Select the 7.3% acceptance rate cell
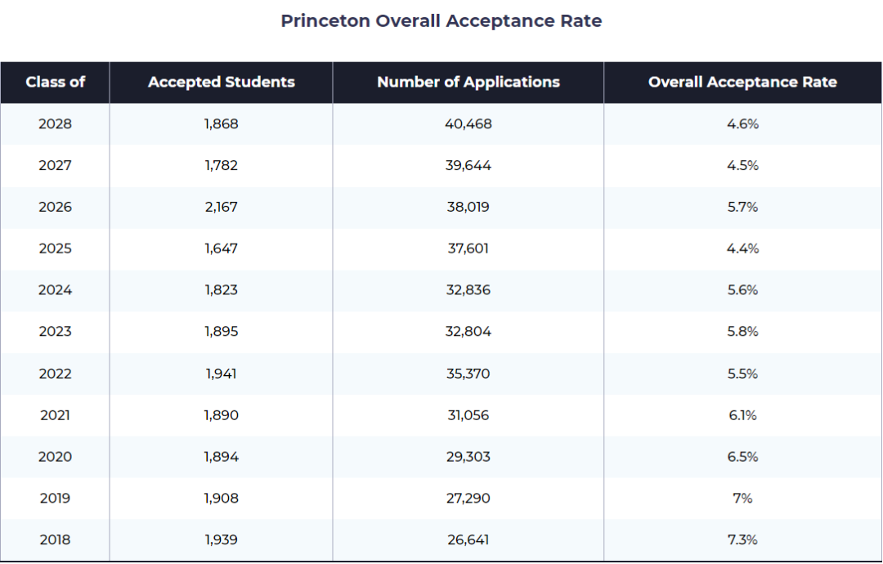Screen dimensions: 883x564 [x=742, y=539]
